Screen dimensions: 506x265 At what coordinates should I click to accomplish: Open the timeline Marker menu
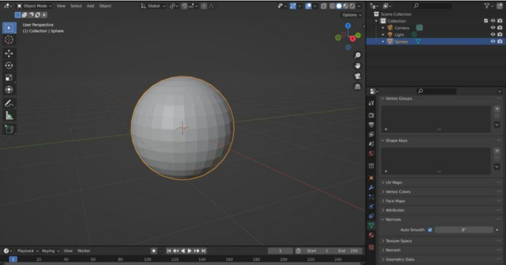[84, 251]
